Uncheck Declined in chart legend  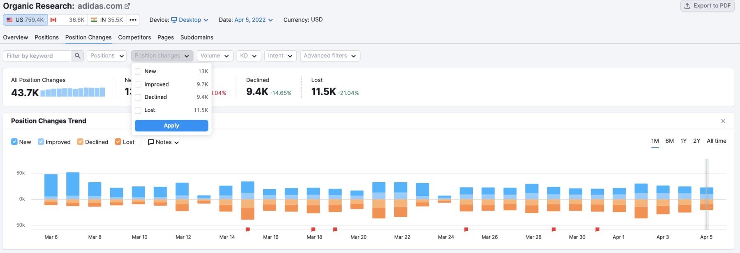pos(80,142)
